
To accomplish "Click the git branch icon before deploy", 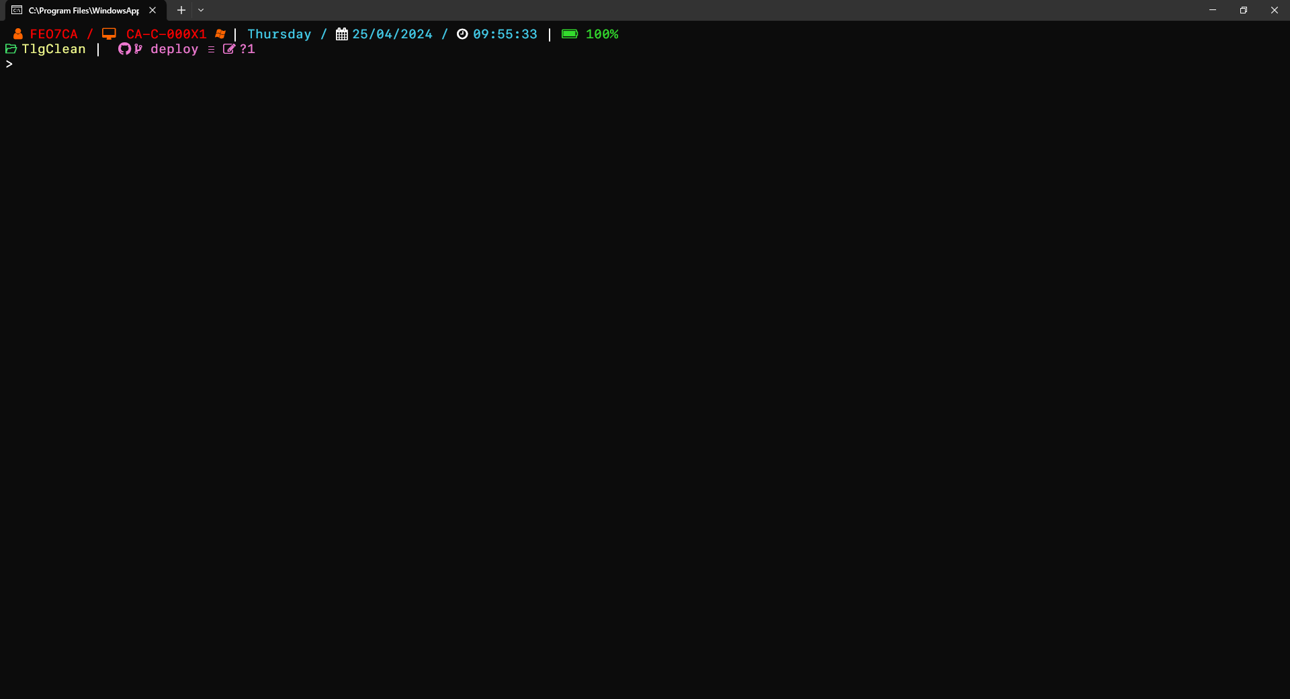I will click(x=138, y=49).
